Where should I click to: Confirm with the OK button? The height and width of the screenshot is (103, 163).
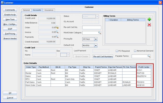[x=10, y=93]
